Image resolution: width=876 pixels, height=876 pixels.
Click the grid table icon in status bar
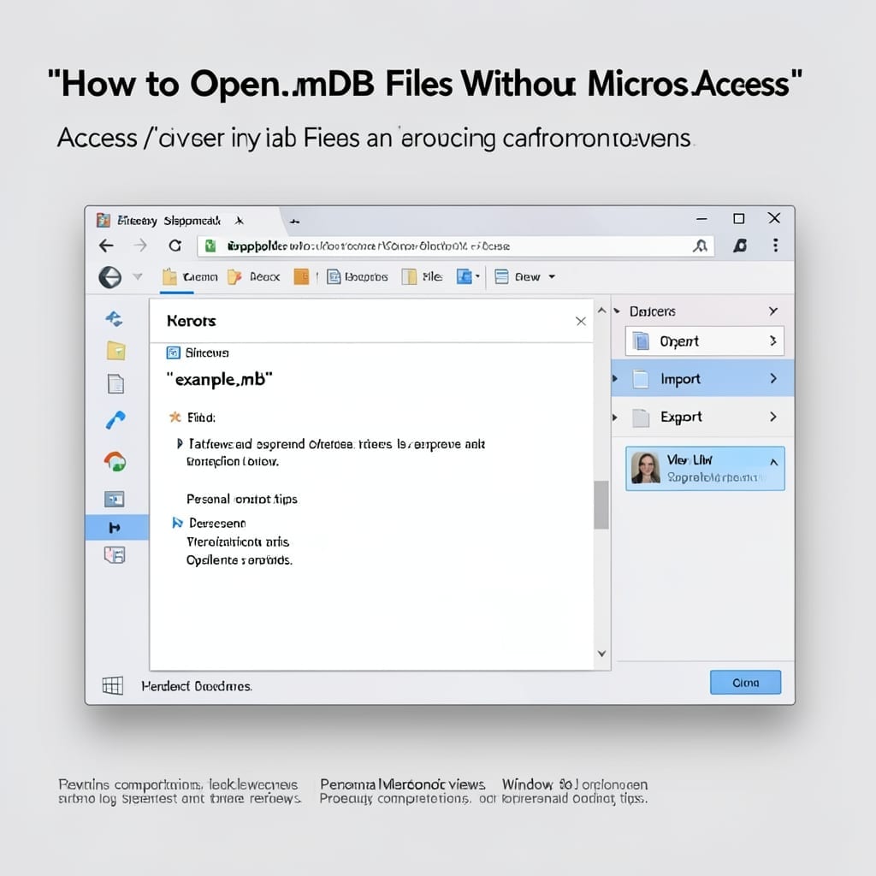[113, 685]
